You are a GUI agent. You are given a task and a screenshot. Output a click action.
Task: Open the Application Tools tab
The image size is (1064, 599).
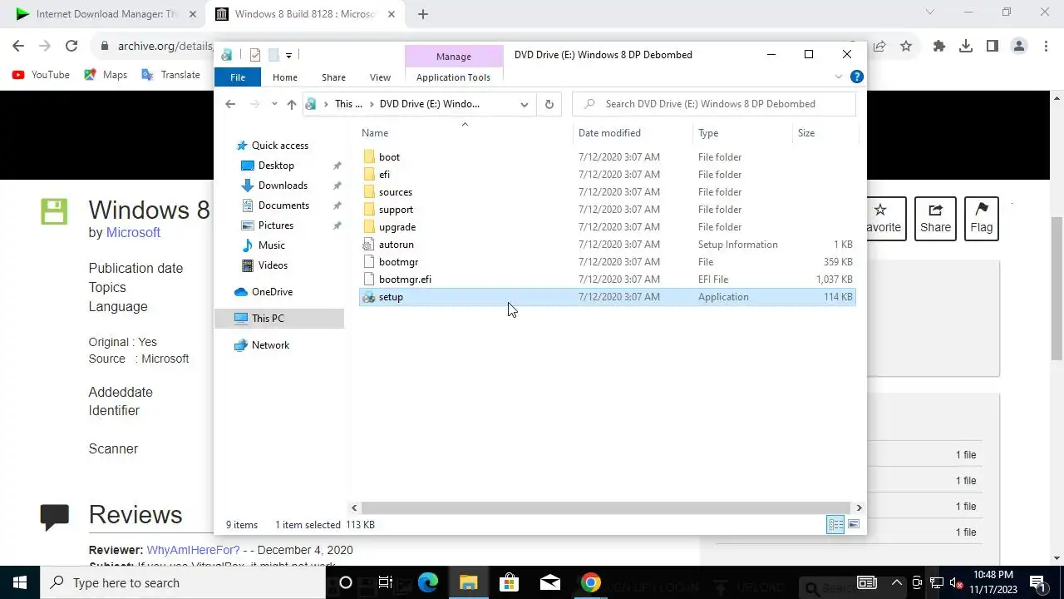[453, 77]
